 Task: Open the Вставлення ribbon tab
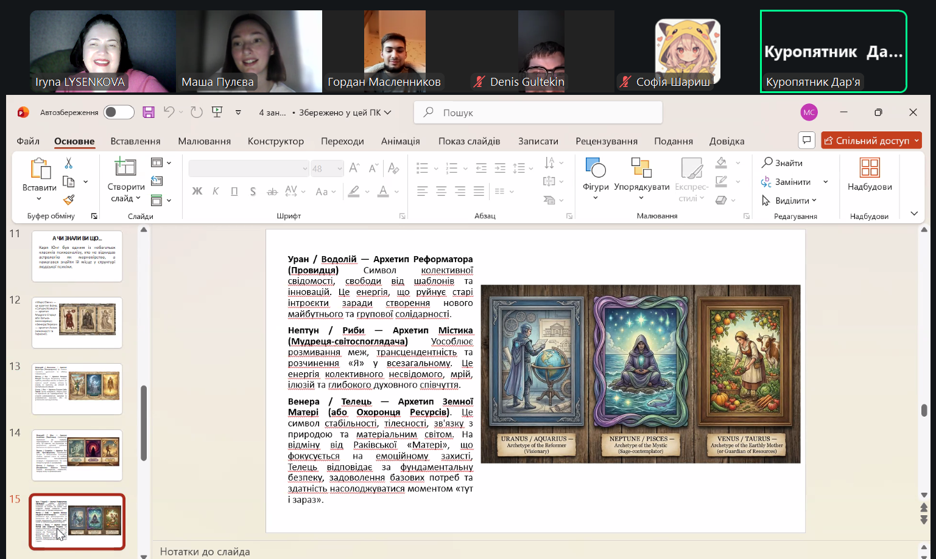tap(135, 141)
